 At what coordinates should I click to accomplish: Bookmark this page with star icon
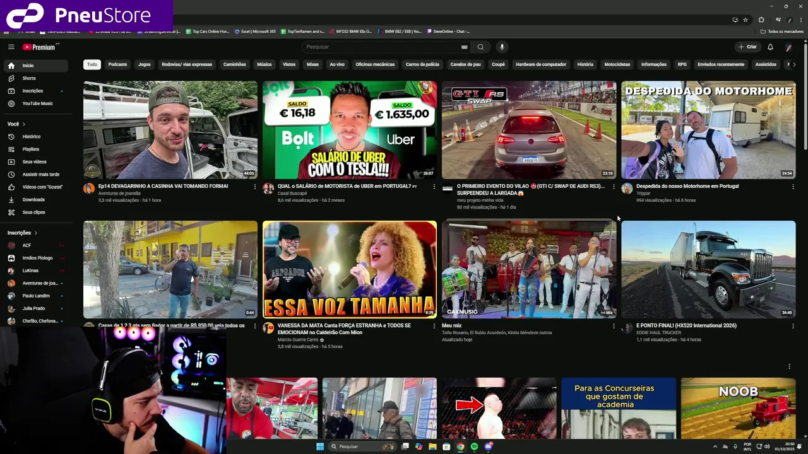pos(746,20)
